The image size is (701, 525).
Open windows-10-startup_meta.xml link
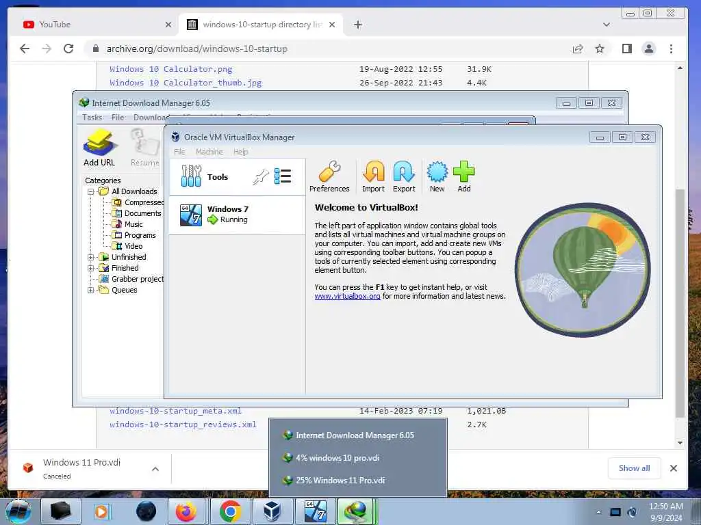click(x=175, y=411)
